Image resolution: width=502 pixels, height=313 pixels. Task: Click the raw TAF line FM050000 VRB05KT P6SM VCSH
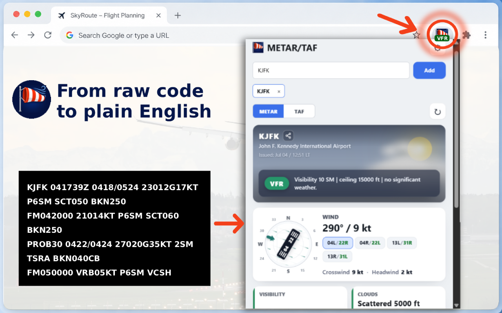(x=99, y=273)
